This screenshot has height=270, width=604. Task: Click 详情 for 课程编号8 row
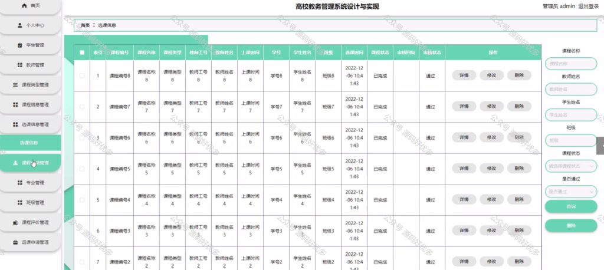[464, 75]
